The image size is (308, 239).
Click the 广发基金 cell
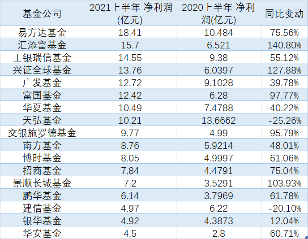click(42, 82)
